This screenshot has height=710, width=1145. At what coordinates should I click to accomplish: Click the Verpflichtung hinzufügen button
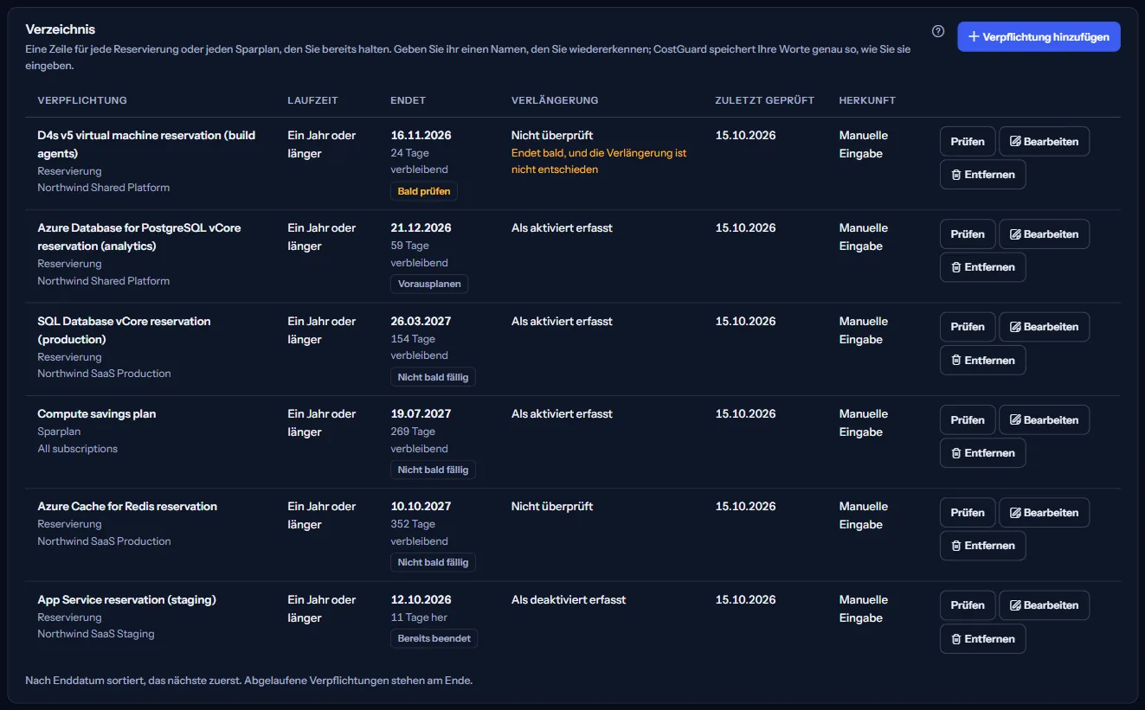tap(1039, 36)
